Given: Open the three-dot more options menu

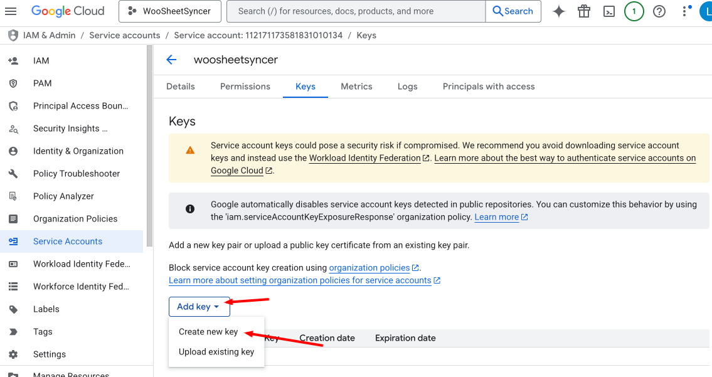Looking at the screenshot, I should coord(684,11).
